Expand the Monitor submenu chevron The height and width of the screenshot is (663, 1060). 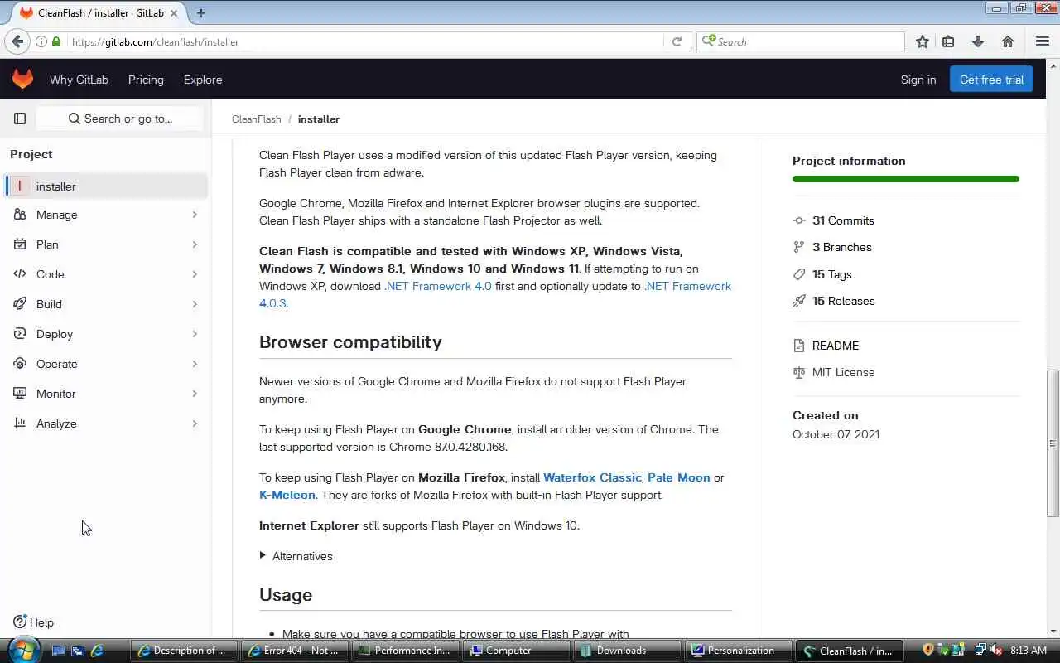(195, 394)
